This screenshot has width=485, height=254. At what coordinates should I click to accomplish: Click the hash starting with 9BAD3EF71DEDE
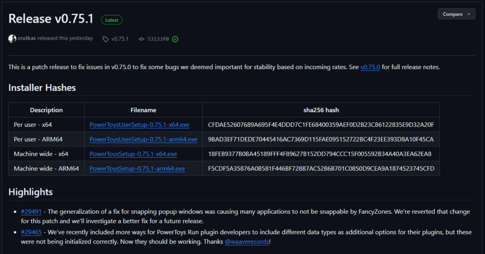pyautogui.click(x=321, y=140)
